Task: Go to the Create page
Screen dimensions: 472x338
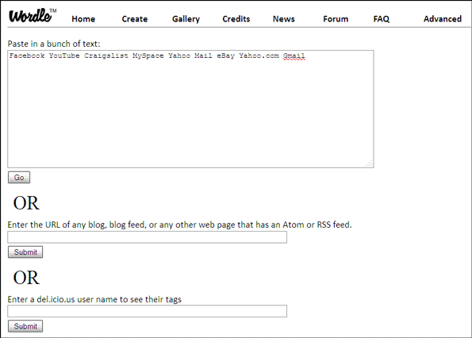Action: 135,19
